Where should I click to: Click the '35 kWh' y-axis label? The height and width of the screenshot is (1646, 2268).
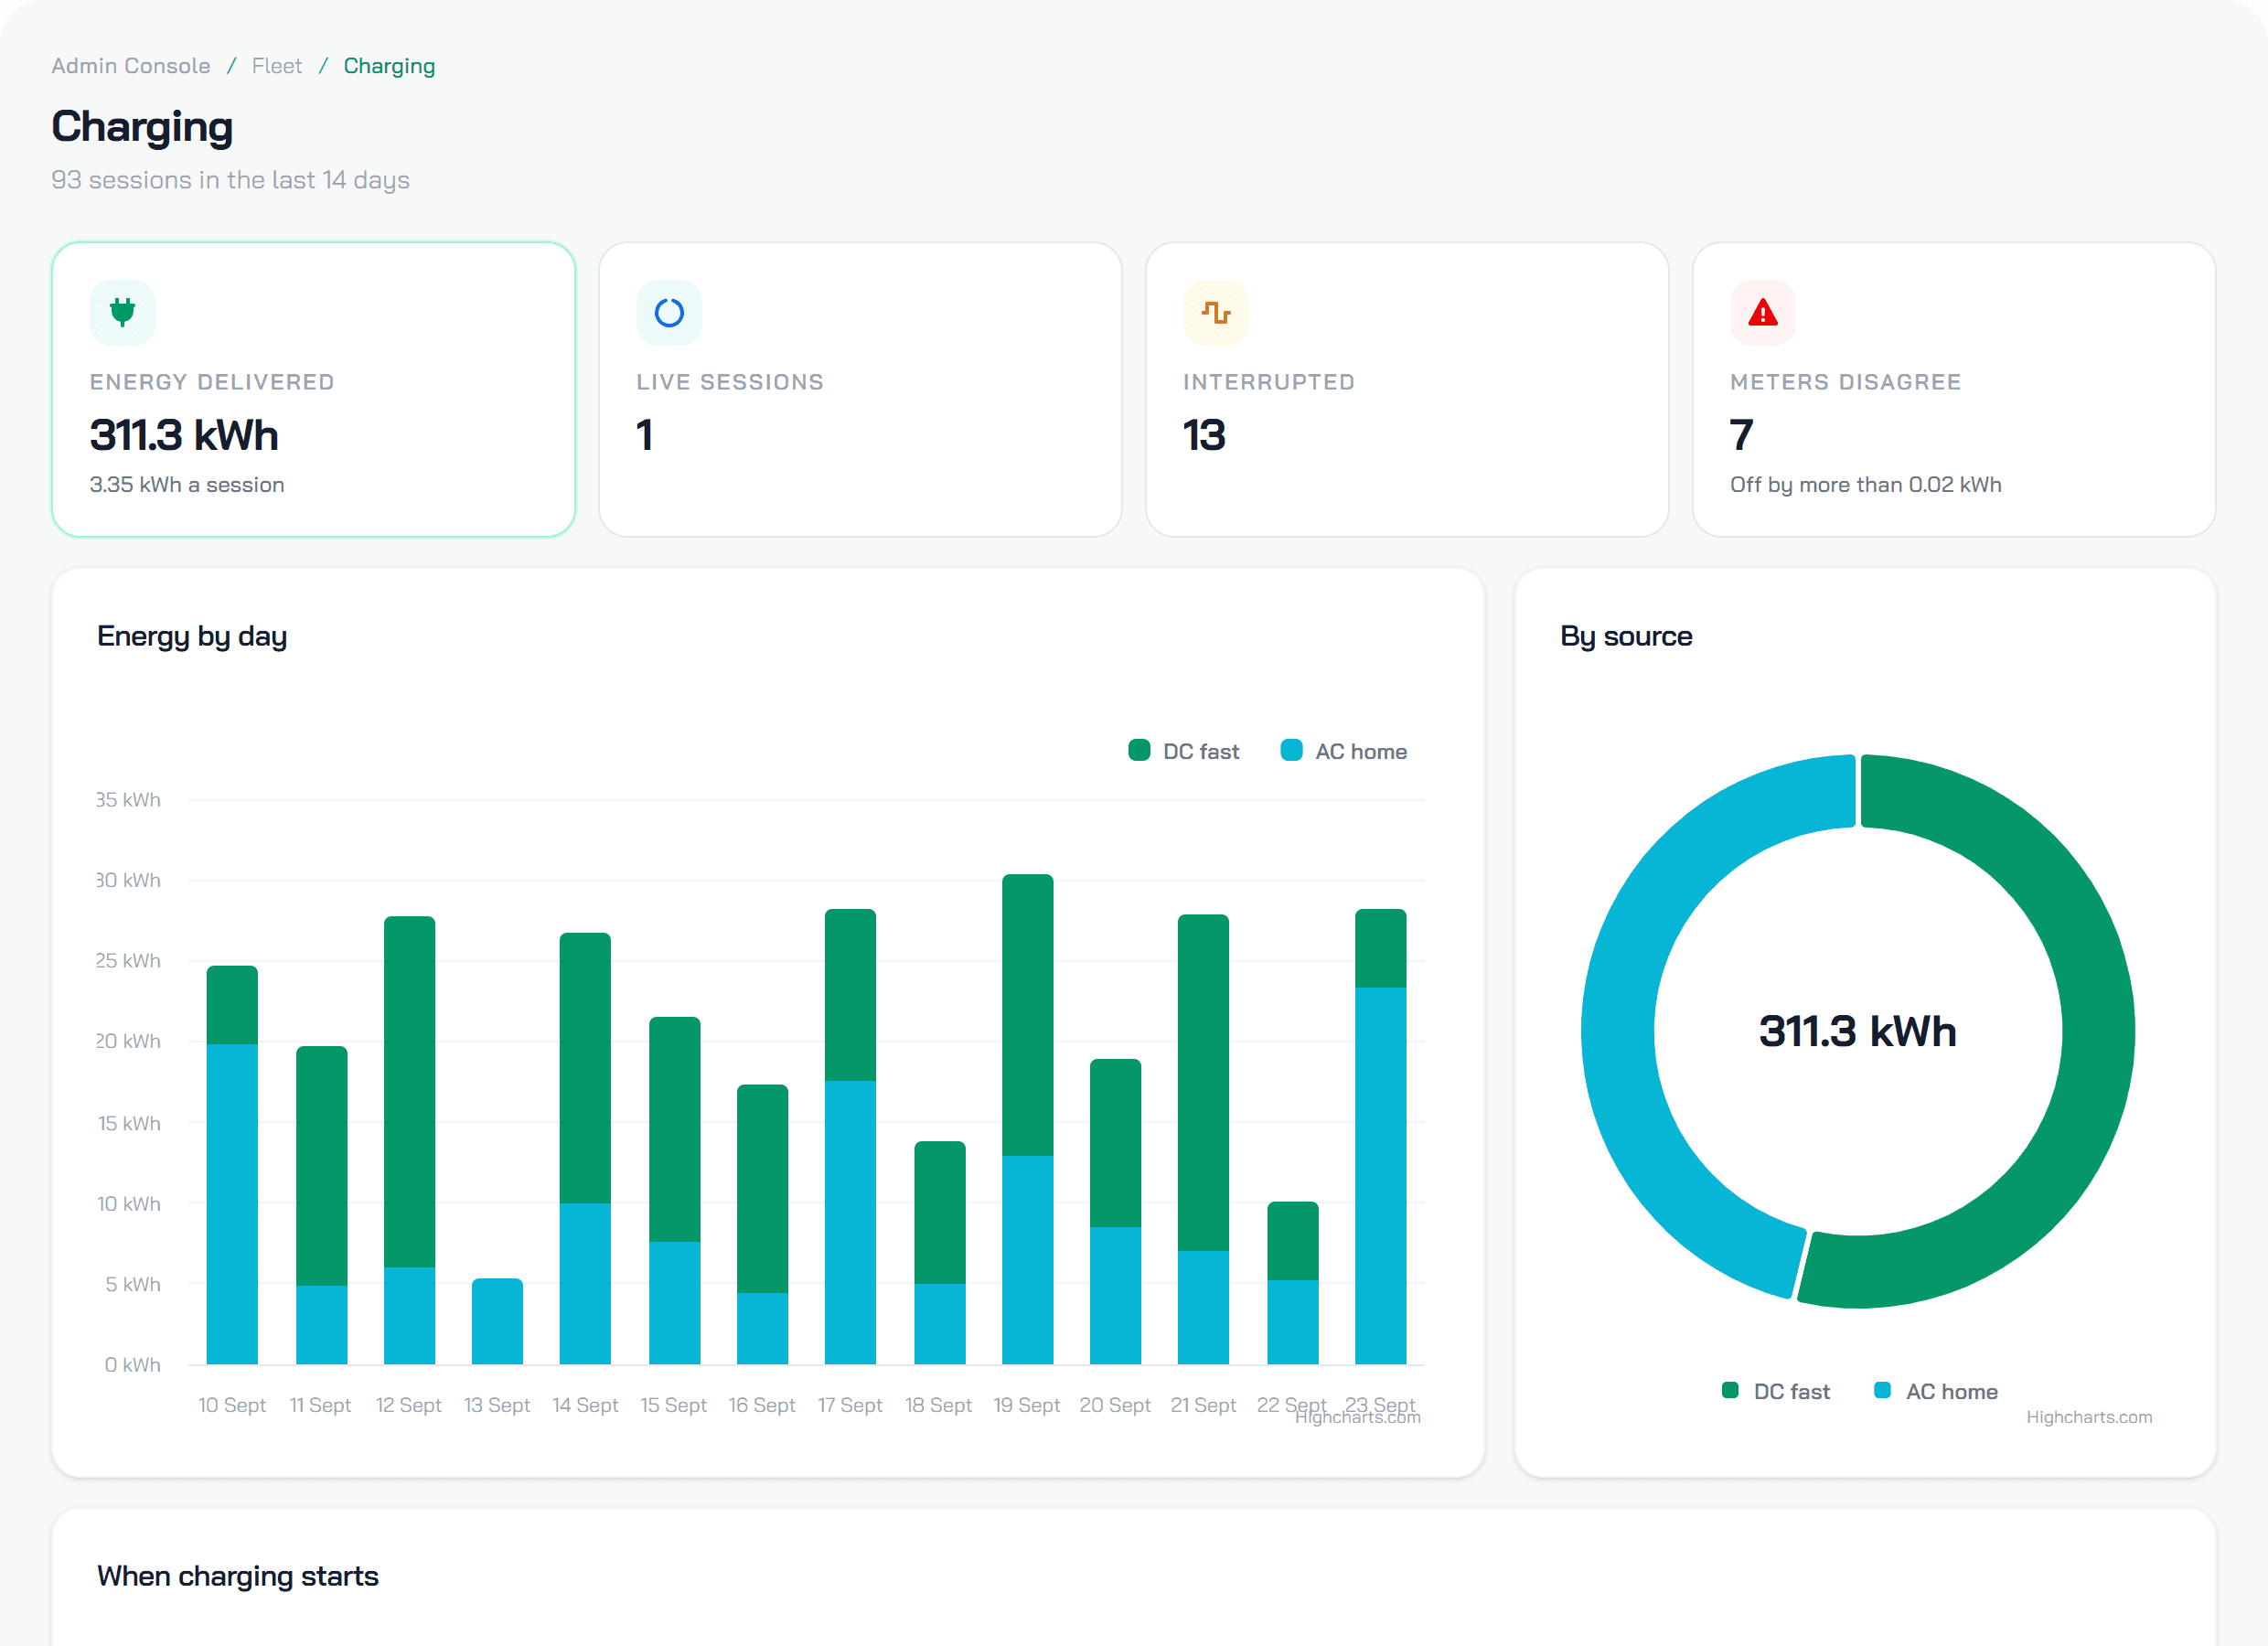[x=128, y=800]
